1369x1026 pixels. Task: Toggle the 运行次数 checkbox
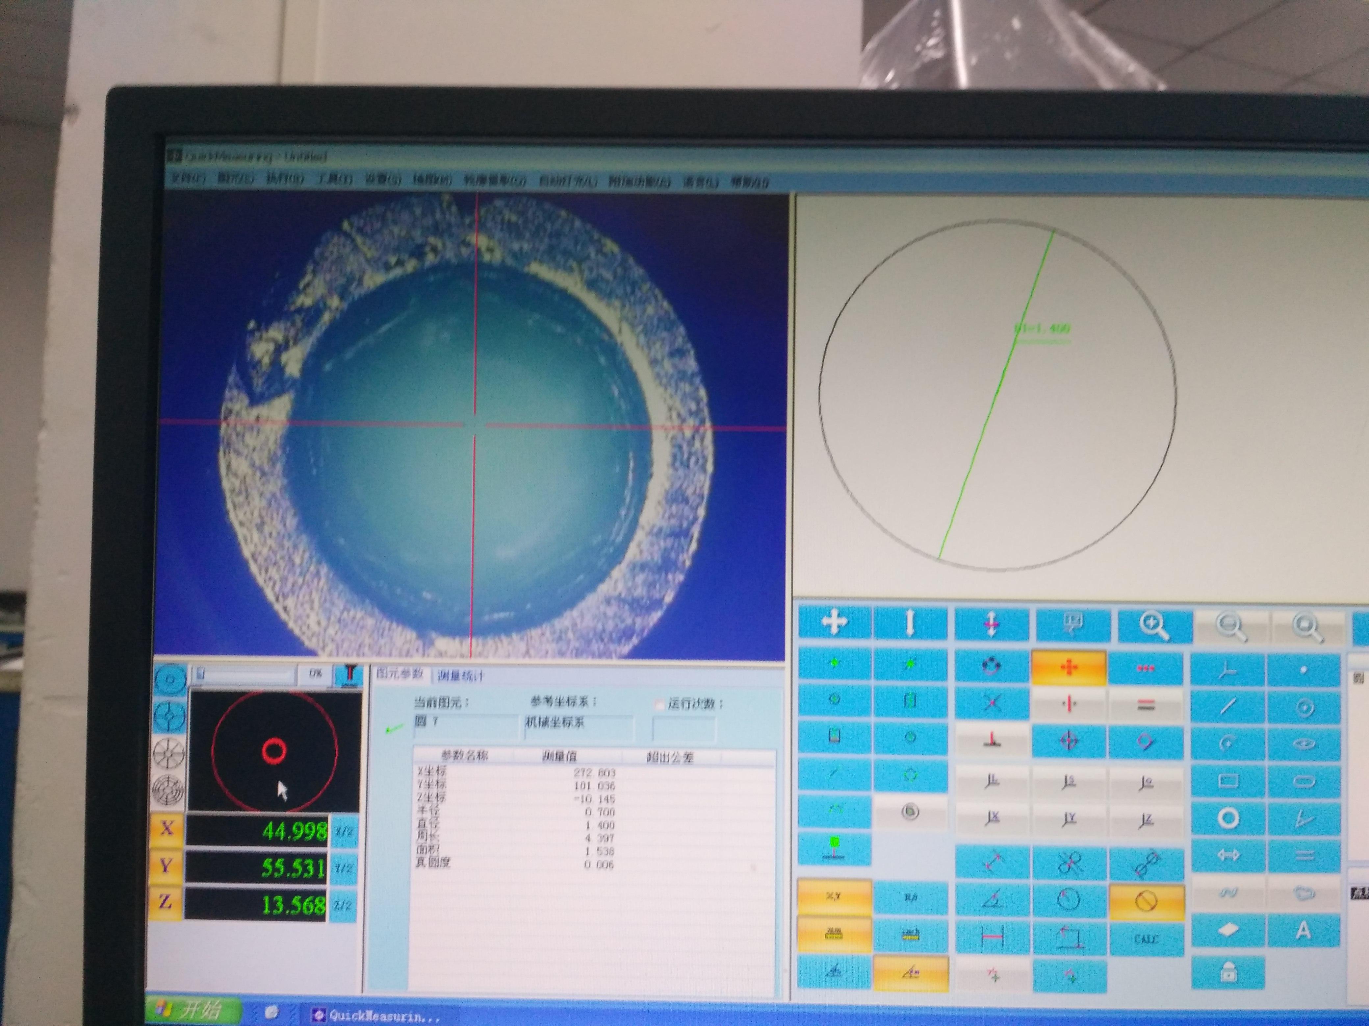pos(660,704)
